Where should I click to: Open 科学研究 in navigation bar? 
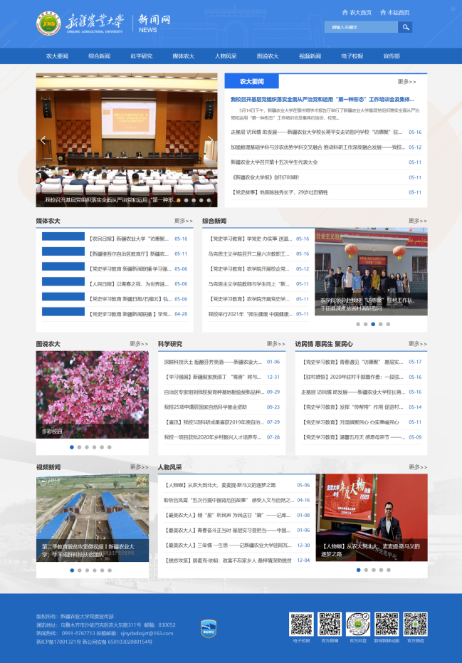tap(141, 56)
